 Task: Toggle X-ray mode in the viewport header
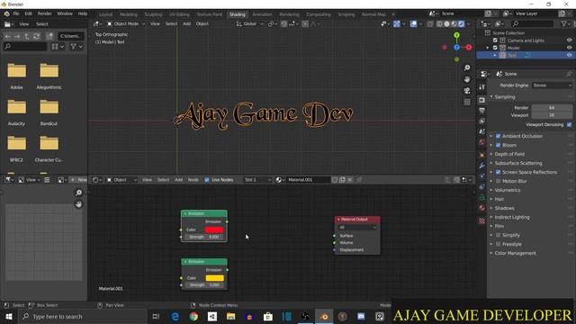(430, 24)
